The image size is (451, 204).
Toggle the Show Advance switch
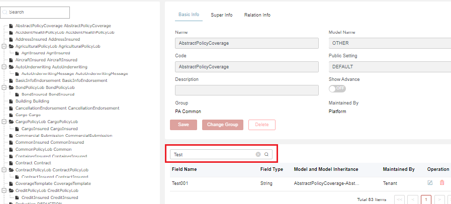coord(337,88)
